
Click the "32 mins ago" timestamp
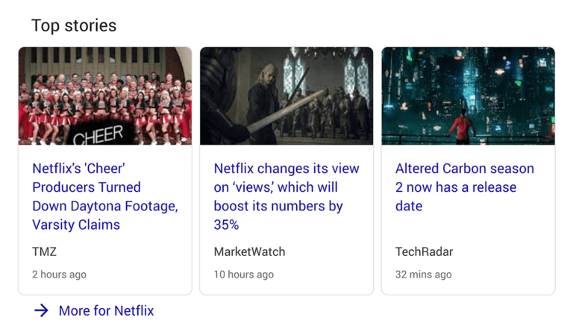pos(423,275)
